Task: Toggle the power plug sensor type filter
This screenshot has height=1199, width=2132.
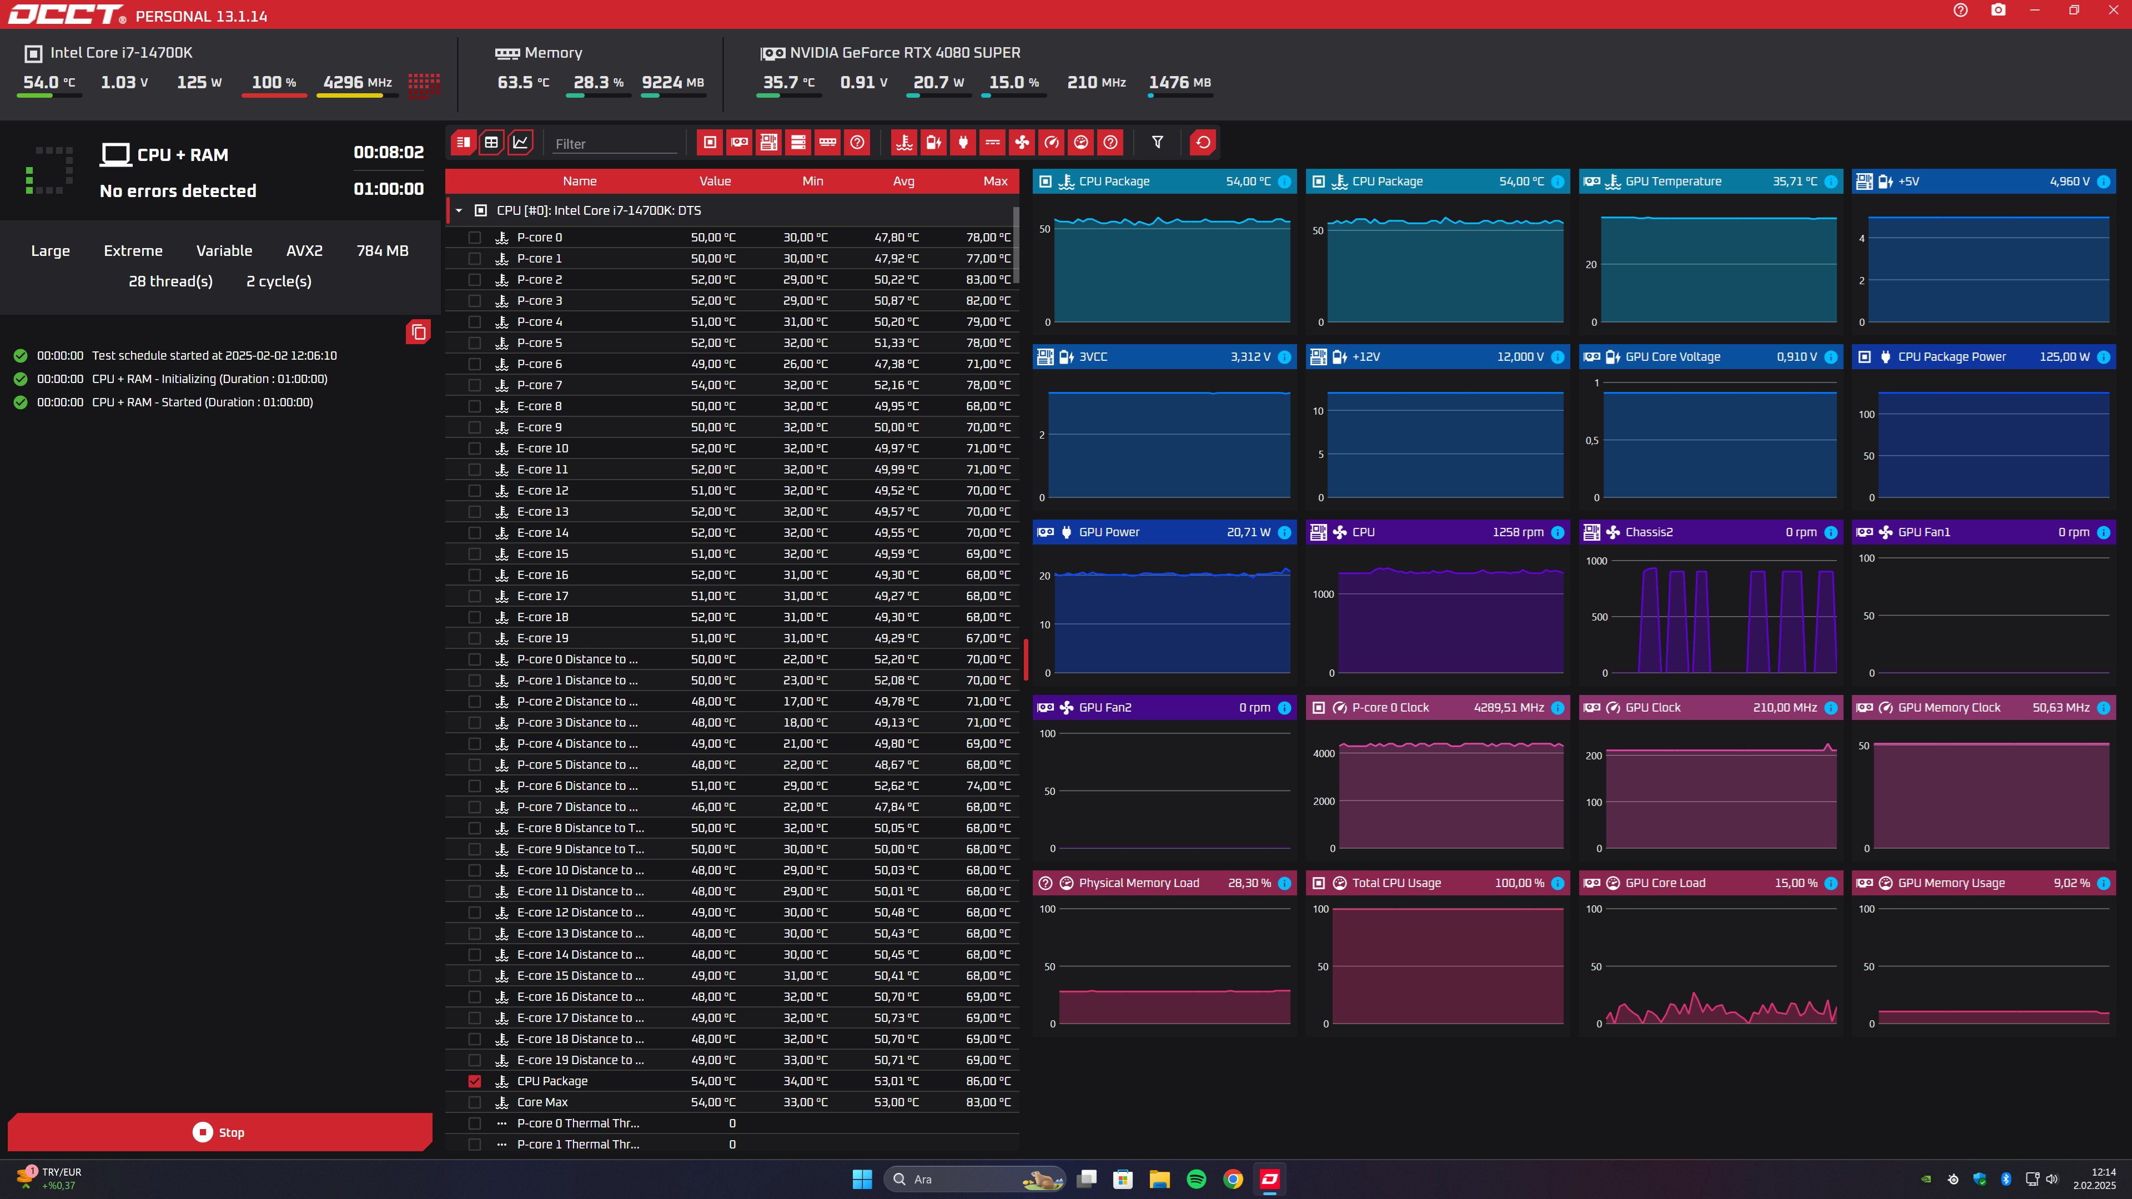Action: (963, 142)
